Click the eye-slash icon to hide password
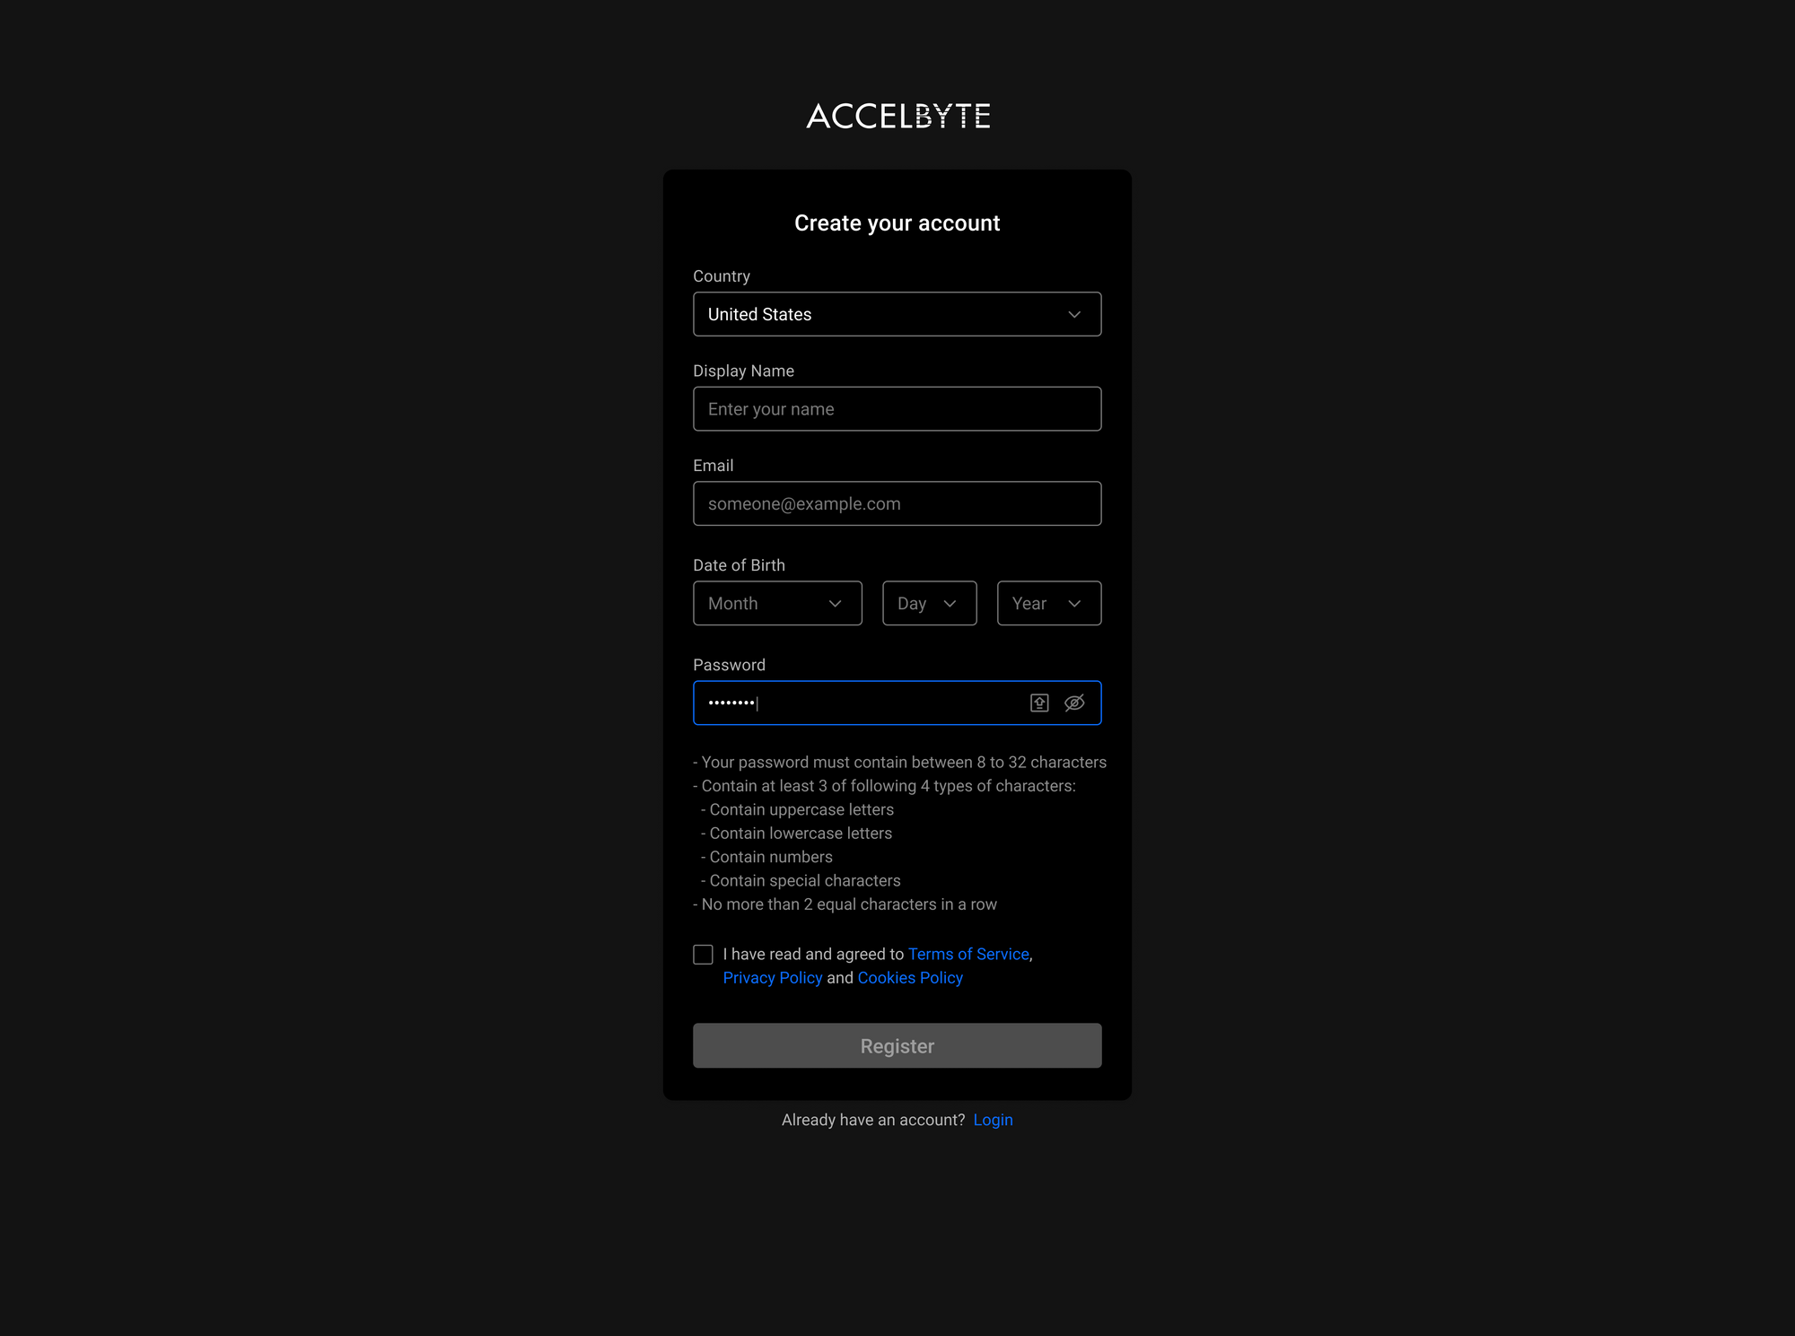This screenshot has width=1795, height=1336. (1075, 702)
